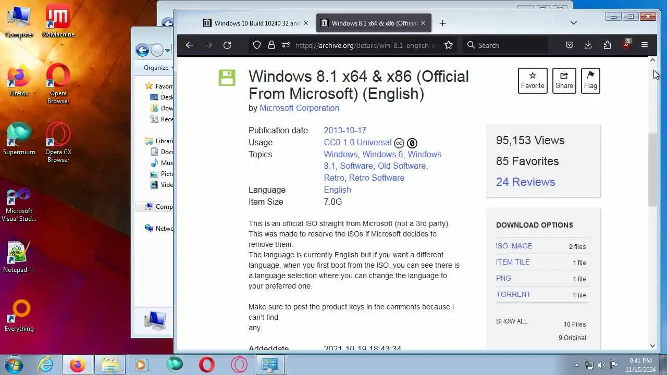Open the Microsoft Visual Studio desktop shortcut
Image resolution: width=667 pixels, height=375 pixels.
pyautogui.click(x=19, y=205)
